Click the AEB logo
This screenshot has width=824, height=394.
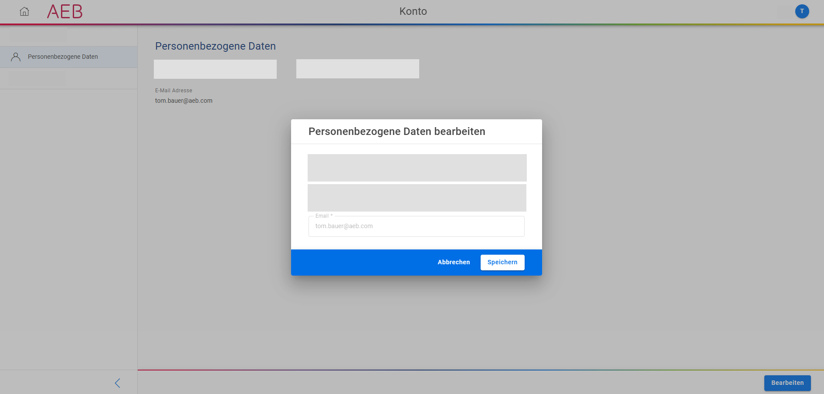pyautogui.click(x=64, y=12)
